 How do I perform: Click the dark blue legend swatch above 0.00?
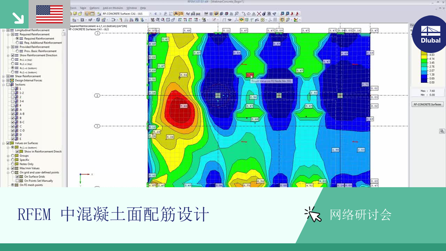click(x=424, y=81)
